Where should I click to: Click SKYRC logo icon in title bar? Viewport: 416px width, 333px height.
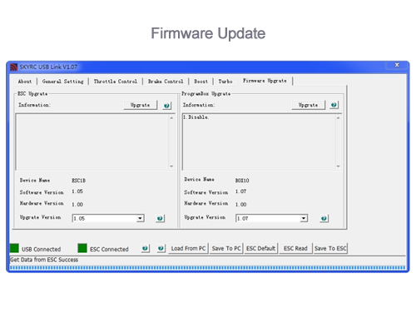[x=13, y=67]
